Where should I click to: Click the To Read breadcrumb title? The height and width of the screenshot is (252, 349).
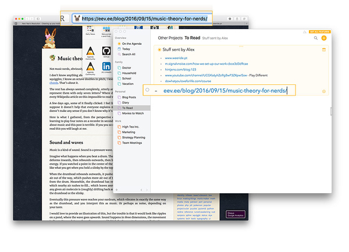click(x=193, y=38)
